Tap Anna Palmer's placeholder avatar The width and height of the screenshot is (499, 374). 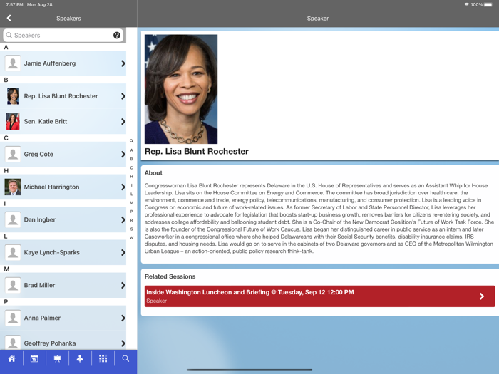pyautogui.click(x=13, y=318)
